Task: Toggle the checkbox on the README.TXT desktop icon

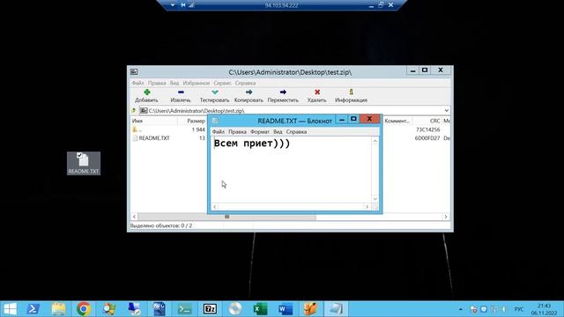Action: pos(79,155)
